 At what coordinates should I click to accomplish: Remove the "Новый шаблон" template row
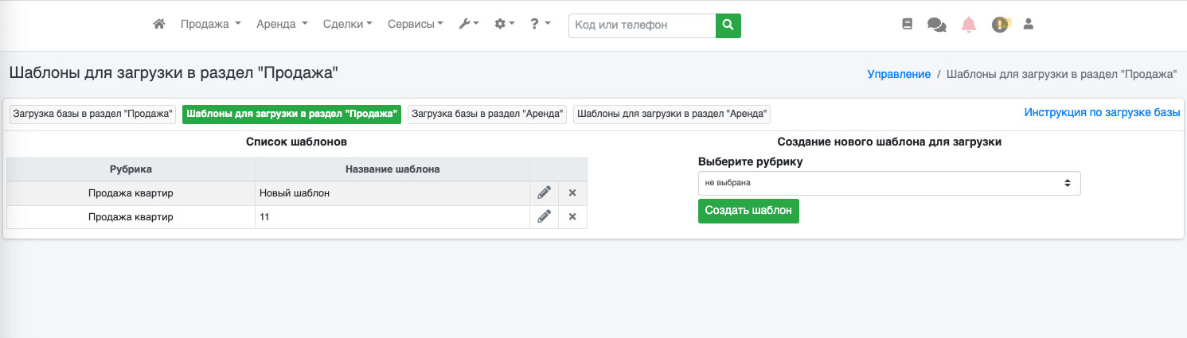[572, 193]
